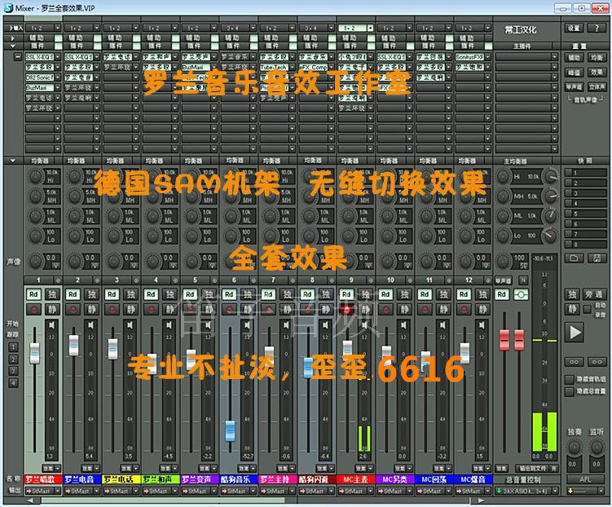The image size is (612, 507).
Task: Toggle Rd automation read on channel 3
Action: pos(112,295)
